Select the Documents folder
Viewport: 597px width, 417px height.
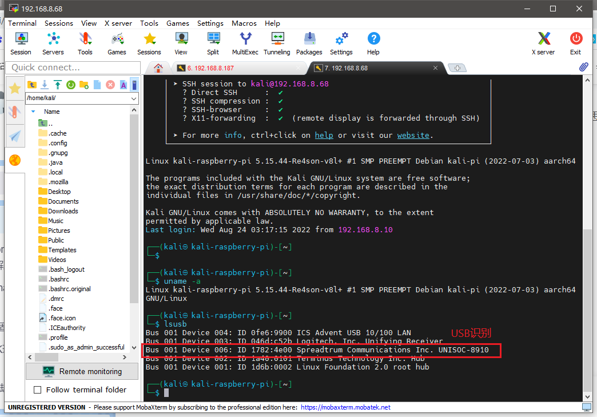click(59, 201)
